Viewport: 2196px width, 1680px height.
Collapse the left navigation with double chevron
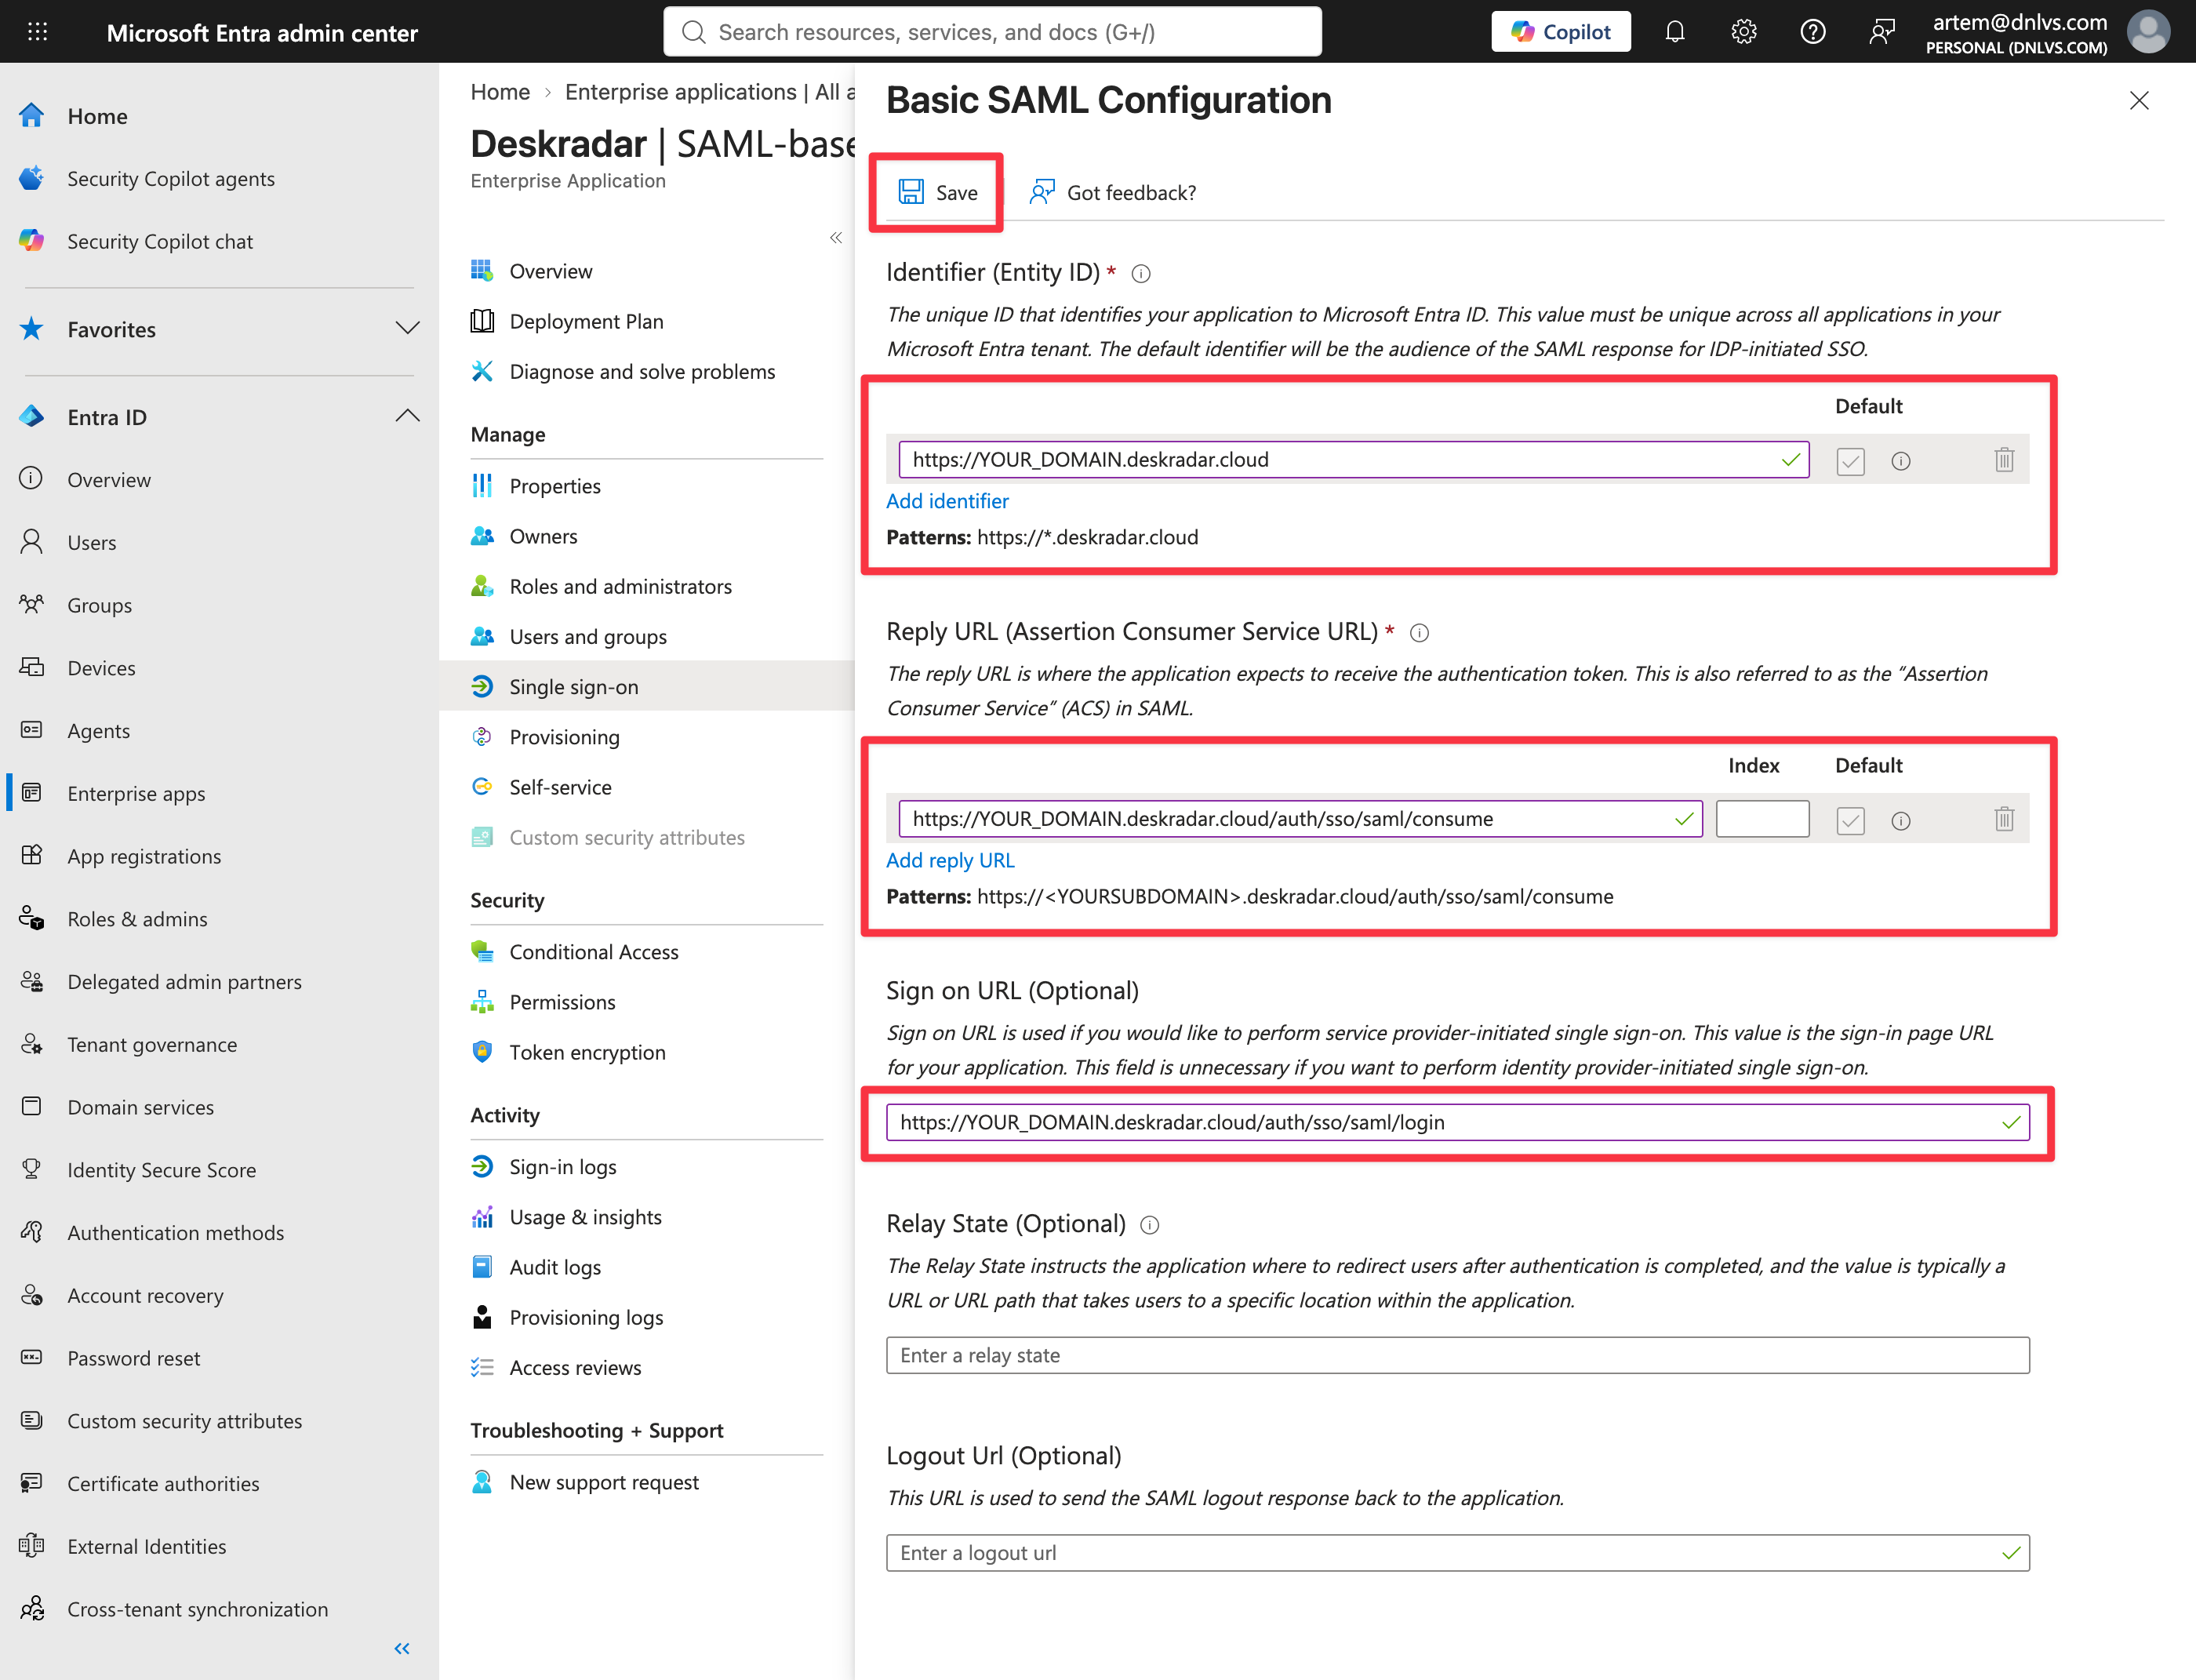coord(402,1649)
